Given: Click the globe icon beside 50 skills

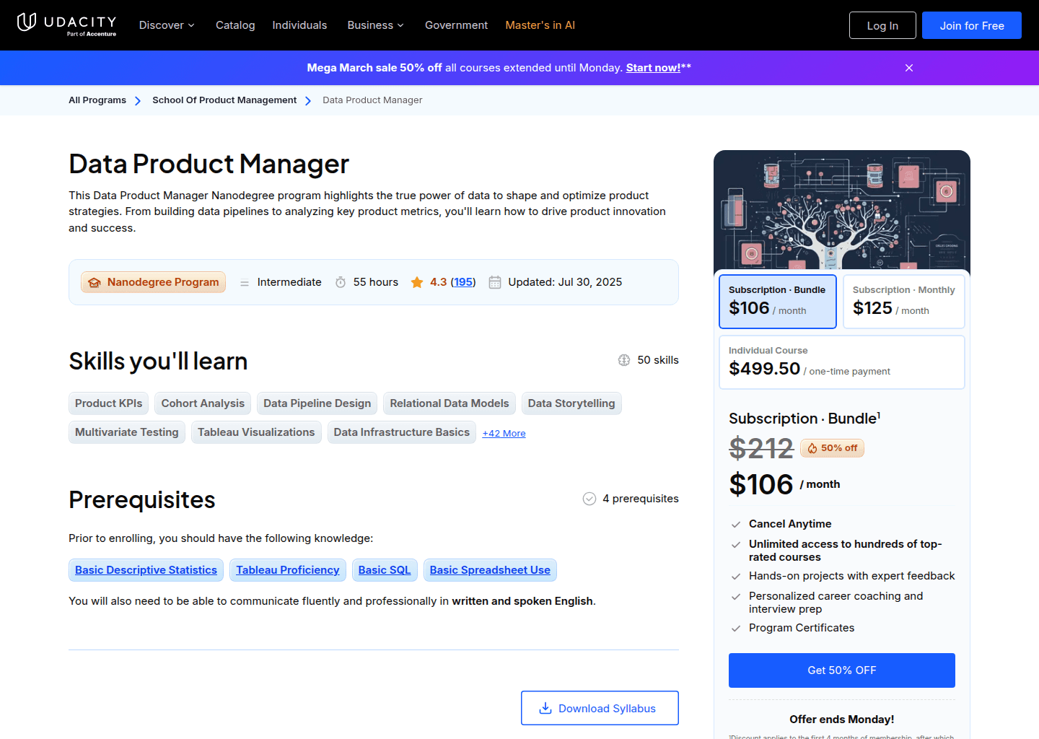Looking at the screenshot, I should click(623, 359).
